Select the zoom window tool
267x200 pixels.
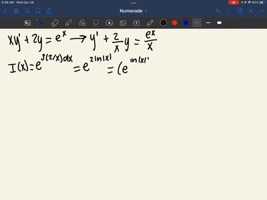point(28,23)
